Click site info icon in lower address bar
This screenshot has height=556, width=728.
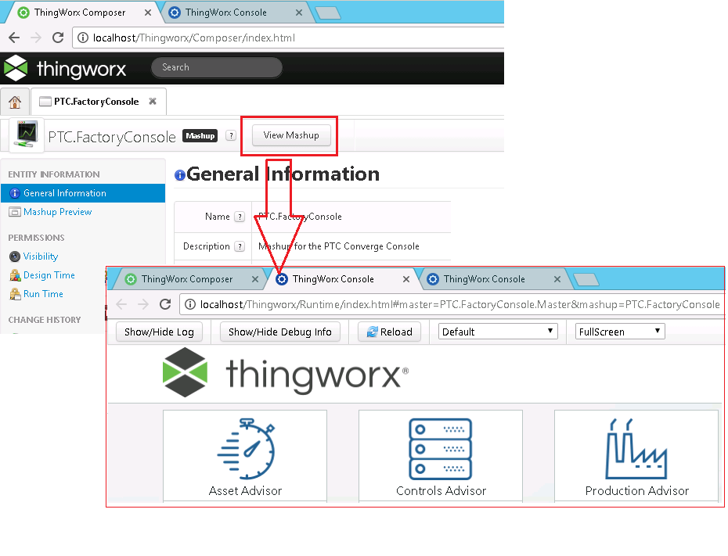click(x=190, y=304)
